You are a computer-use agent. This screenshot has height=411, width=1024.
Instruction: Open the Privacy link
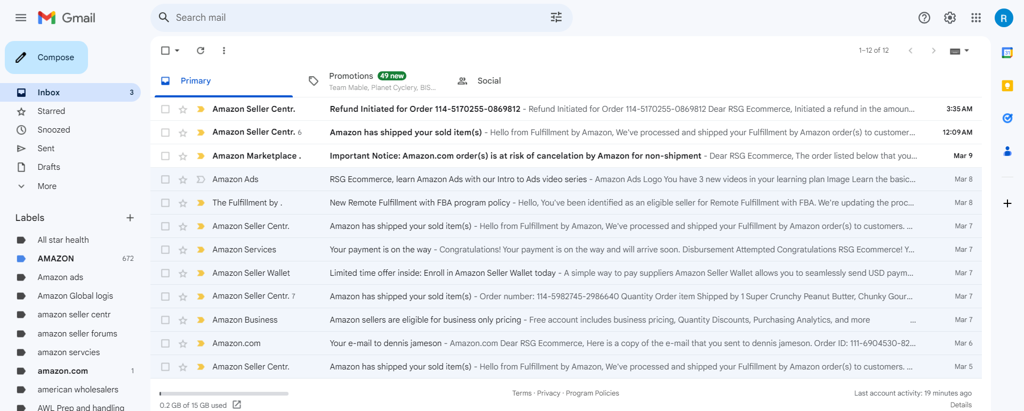pos(548,393)
